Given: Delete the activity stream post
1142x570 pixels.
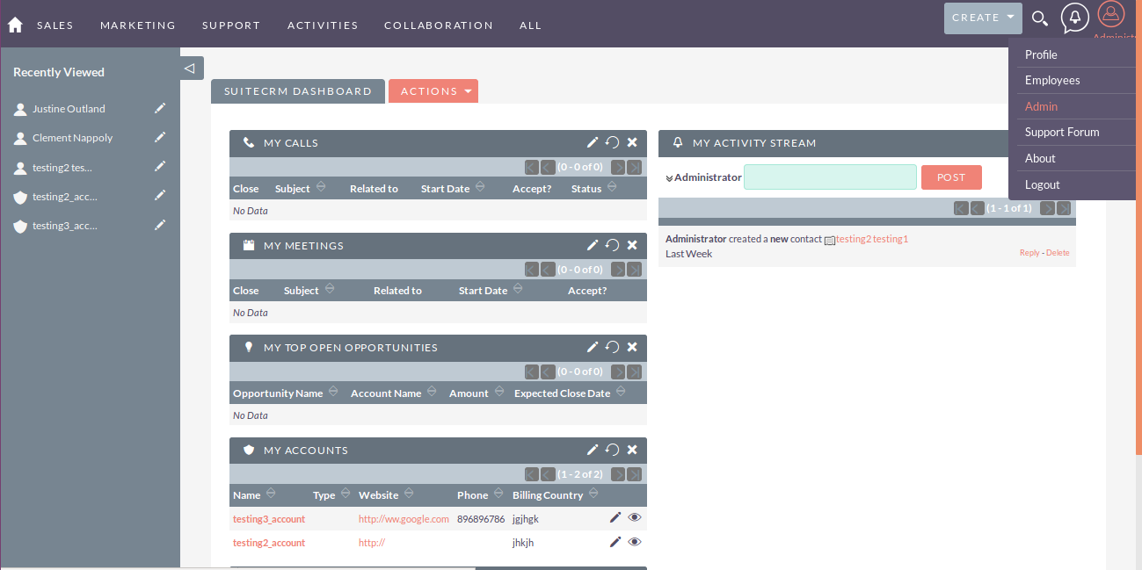Looking at the screenshot, I should [1058, 253].
